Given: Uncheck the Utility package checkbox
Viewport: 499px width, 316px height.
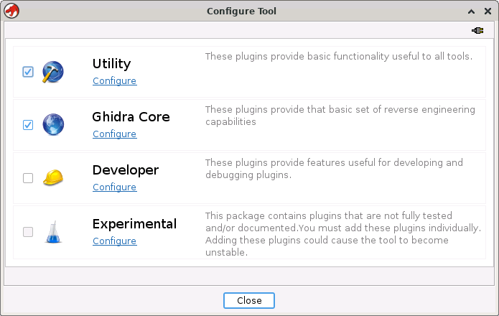Looking at the screenshot, I should [x=28, y=72].
